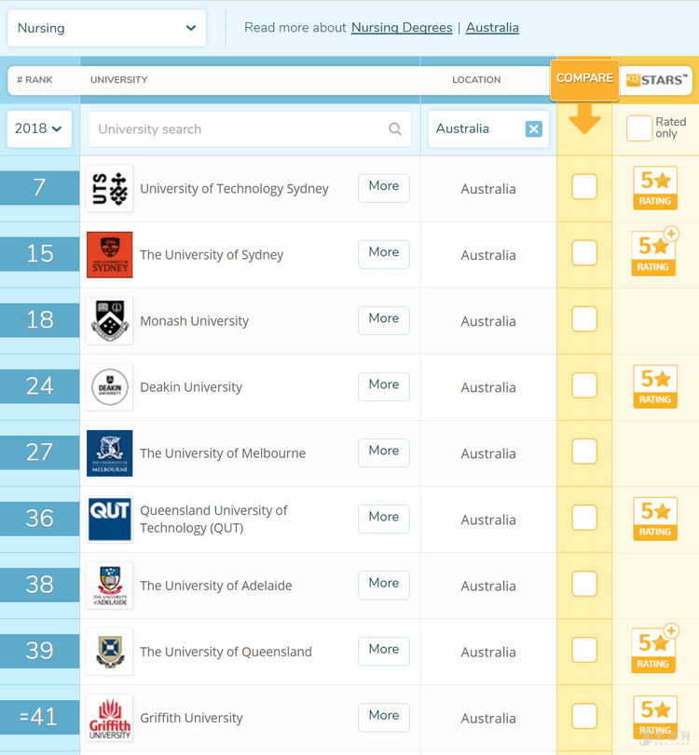Click More for The University of Melbourne
This screenshot has height=755, width=699.
point(384,452)
